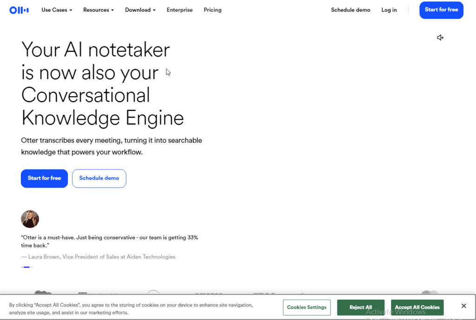Click the header Start for free button
This screenshot has height=320, width=476.
(x=442, y=10)
